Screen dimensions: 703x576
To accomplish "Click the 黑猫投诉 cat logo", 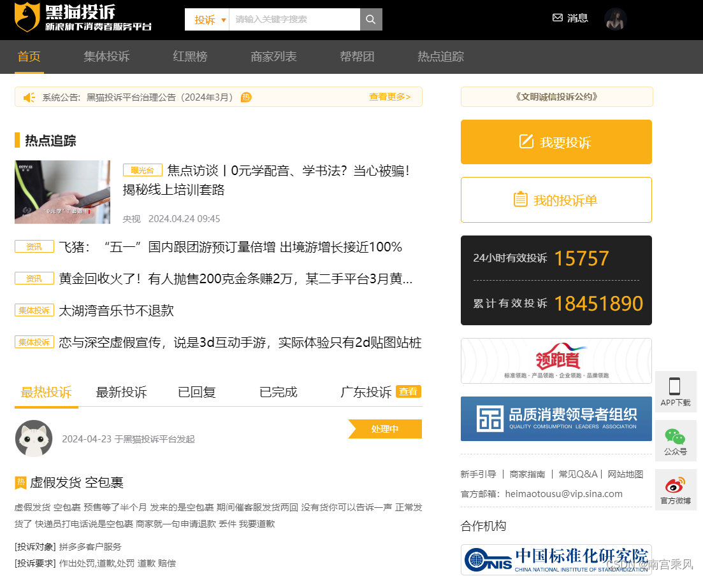I will coord(27,17).
